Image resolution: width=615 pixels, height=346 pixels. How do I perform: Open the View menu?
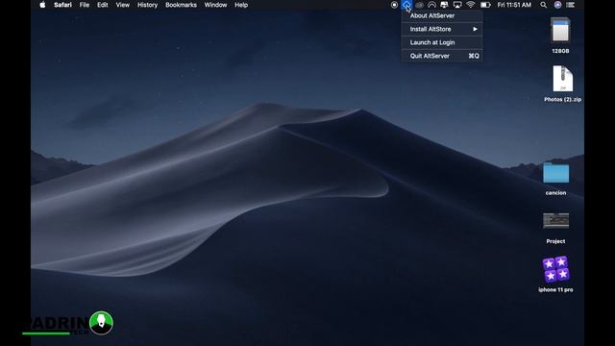122,5
